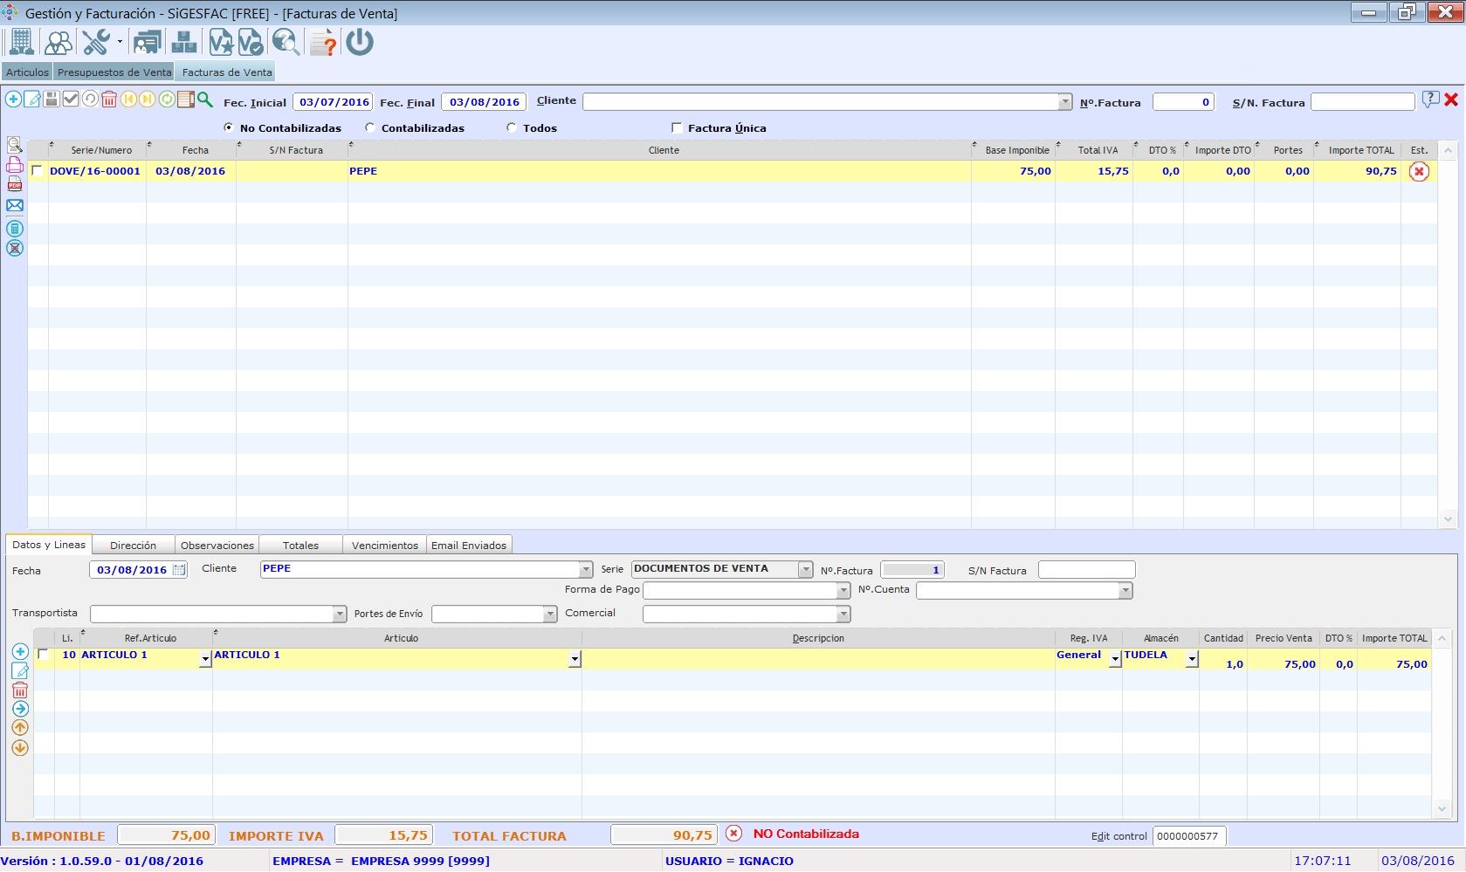This screenshot has width=1466, height=872.
Task: Go to the first record icon
Action: [128, 100]
